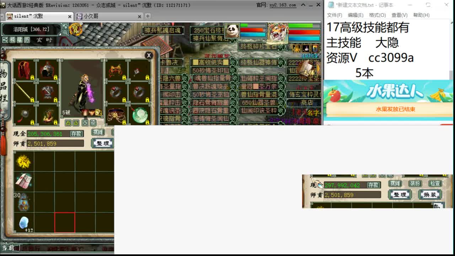
Task: Select the golden mask equipment slot
Action: click(x=116, y=70)
